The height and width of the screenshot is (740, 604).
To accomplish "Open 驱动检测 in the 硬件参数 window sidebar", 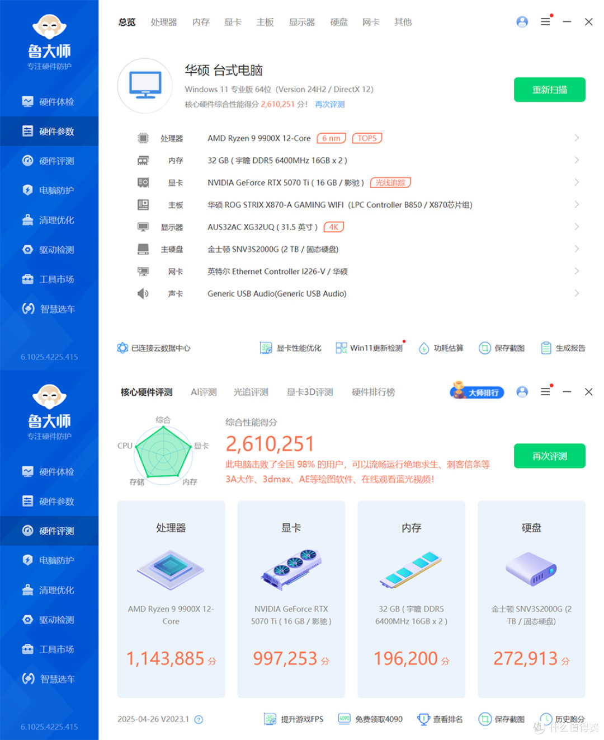I will (x=49, y=250).
